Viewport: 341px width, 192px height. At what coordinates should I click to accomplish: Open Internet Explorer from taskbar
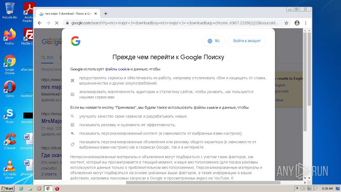[21, 189]
